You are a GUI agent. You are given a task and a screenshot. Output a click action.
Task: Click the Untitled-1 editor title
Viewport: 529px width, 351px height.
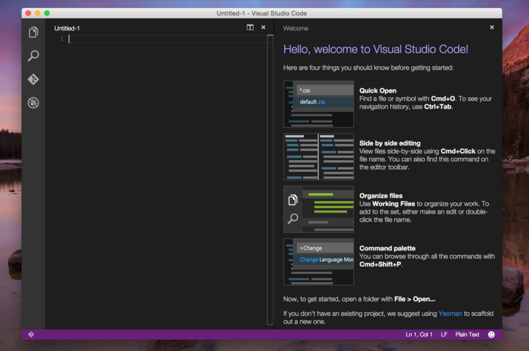coord(67,28)
